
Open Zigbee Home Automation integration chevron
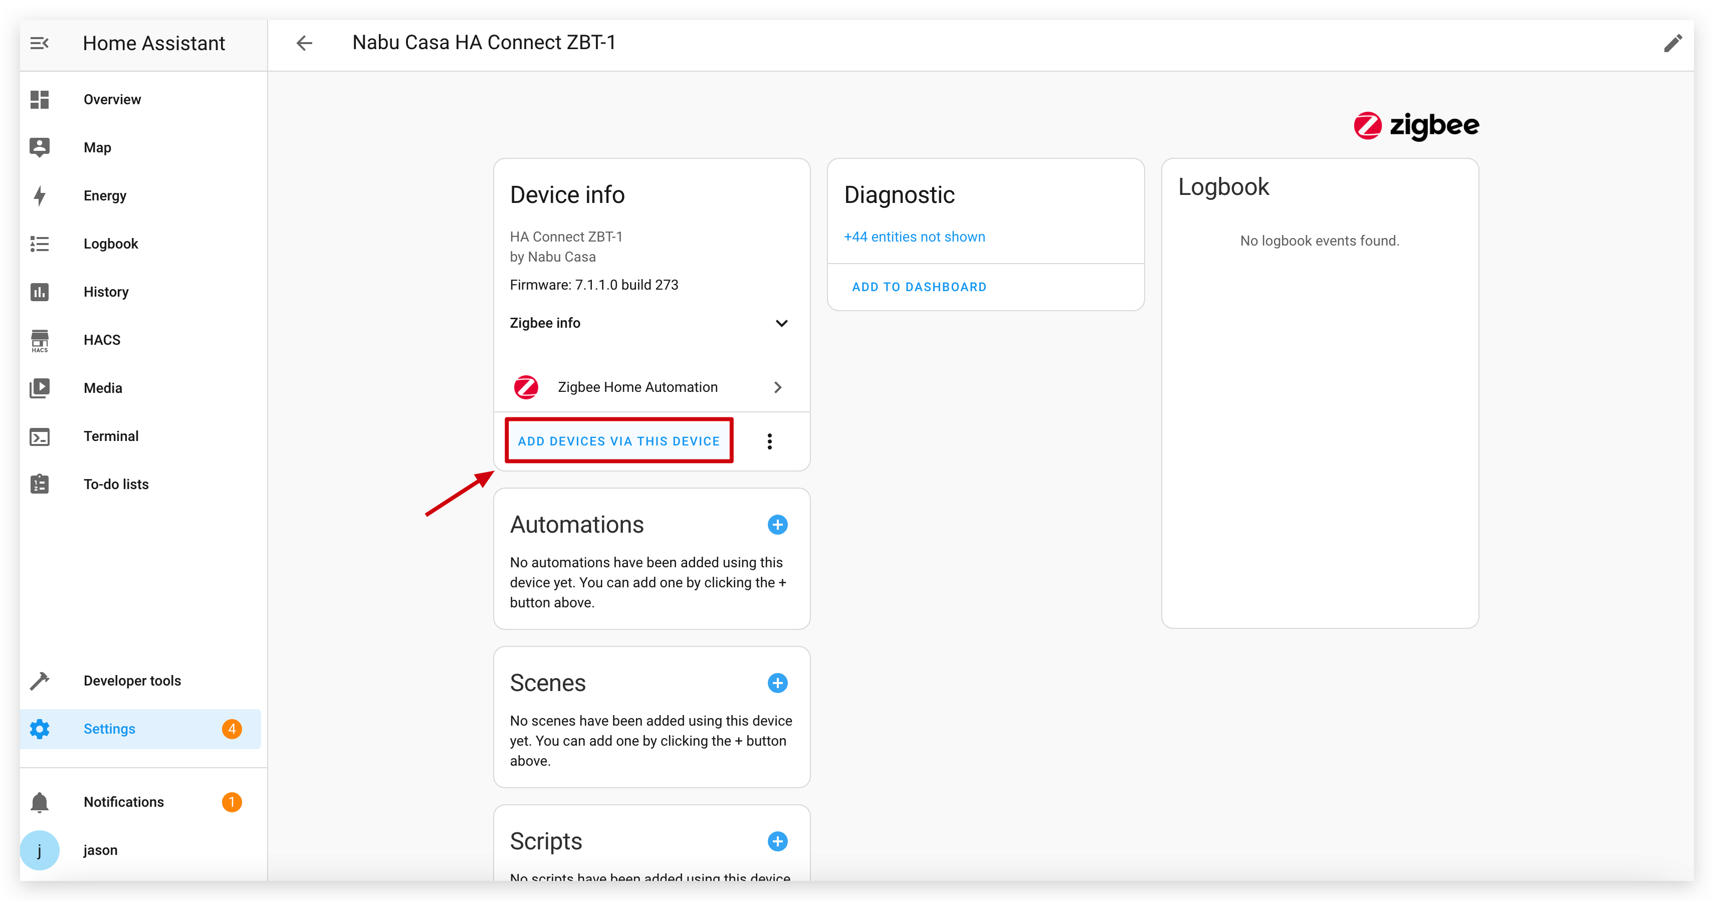pyautogui.click(x=777, y=387)
